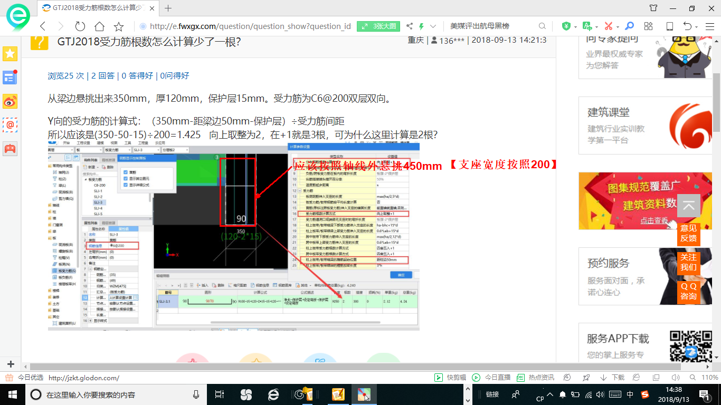Open 下载 downloads in status bar

pyautogui.click(x=612, y=378)
